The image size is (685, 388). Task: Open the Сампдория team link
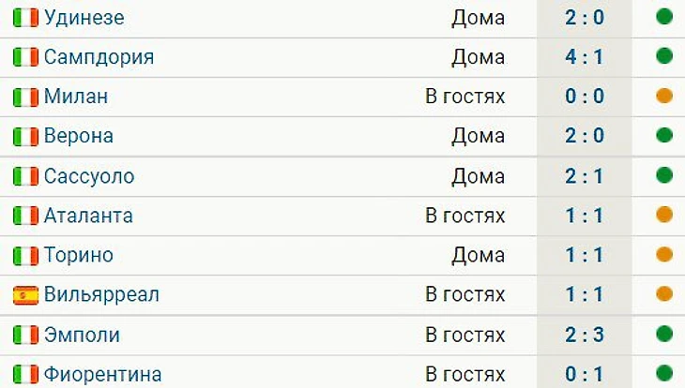coord(99,57)
